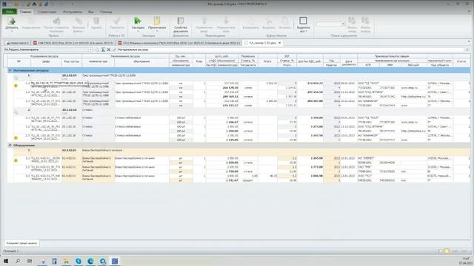Click the yellow star marker on row 3.1
Image resolution: width=474 pixels, height=266 pixels.
16,160
